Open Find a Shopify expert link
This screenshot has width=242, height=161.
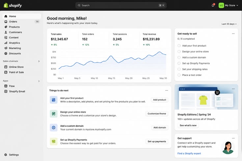189,153
